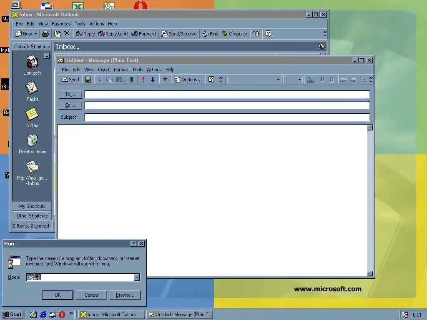Click Cut scissors icon in message toolbar
Image resolution: width=427 pixels, height=320 pixels.
[x=100, y=80]
